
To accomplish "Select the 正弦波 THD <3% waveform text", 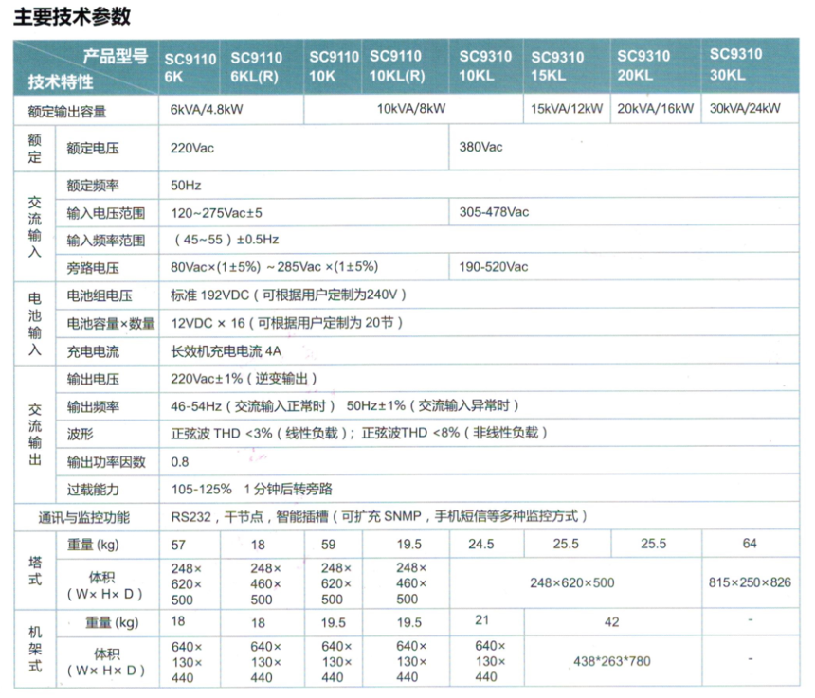I will coord(359,433).
